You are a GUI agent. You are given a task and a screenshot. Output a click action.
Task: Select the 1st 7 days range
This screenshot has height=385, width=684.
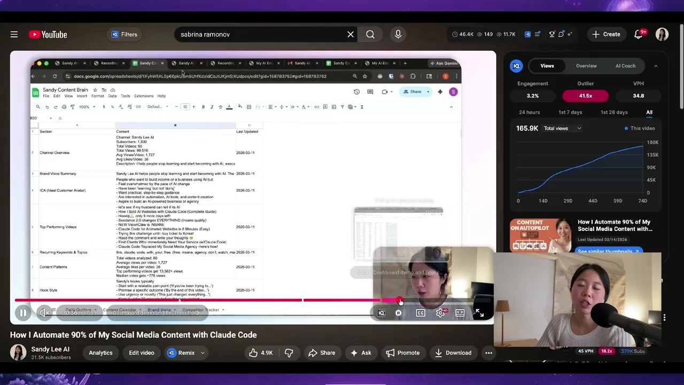tap(570, 112)
